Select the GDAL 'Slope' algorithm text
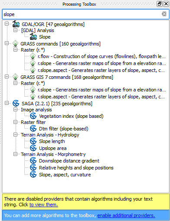Image resolution: width=170 pixels, height=221 pixels. pyautogui.click(x=45, y=37)
